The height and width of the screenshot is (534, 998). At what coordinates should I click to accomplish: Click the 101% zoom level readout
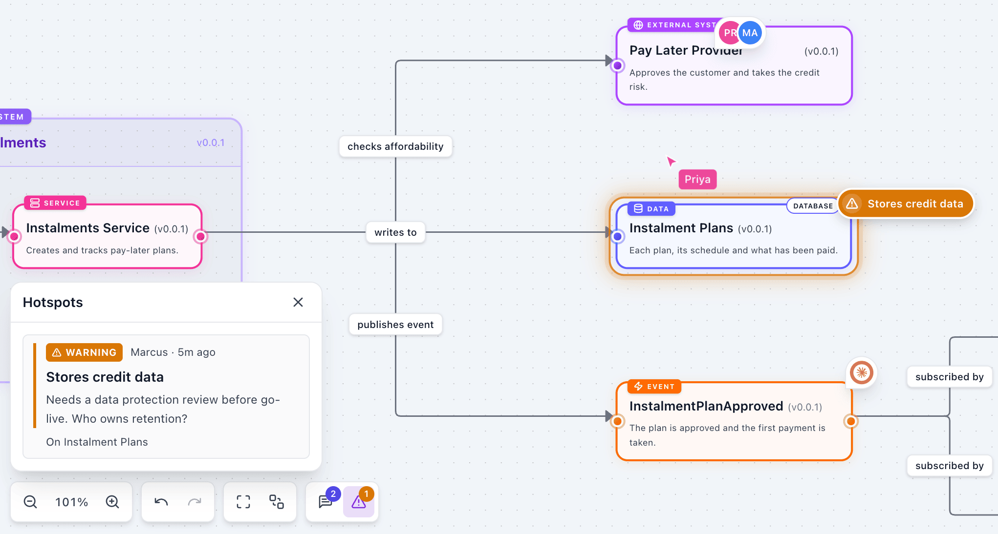[71, 502]
